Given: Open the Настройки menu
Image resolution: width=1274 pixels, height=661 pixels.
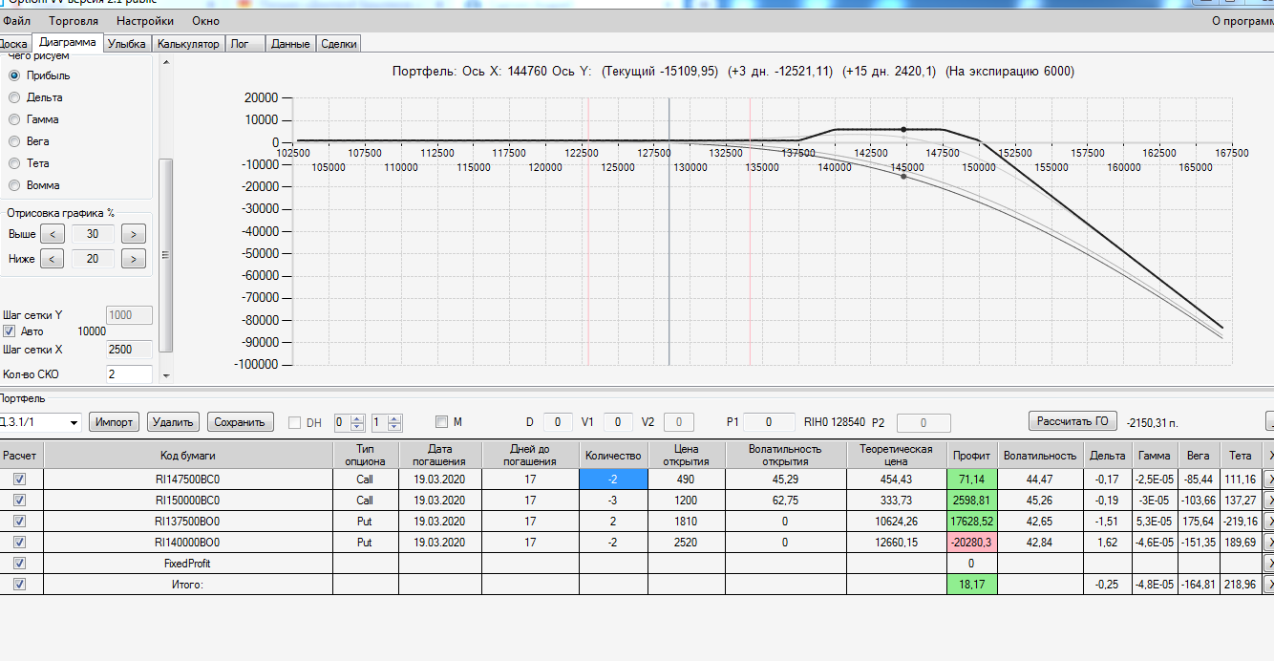Looking at the screenshot, I should tap(145, 20).
